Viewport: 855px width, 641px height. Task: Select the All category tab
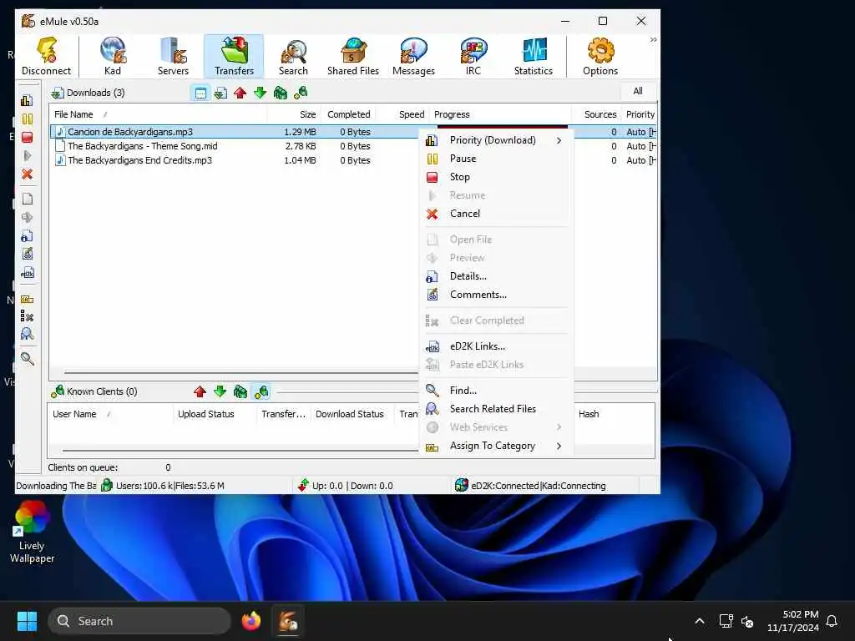pyautogui.click(x=637, y=92)
